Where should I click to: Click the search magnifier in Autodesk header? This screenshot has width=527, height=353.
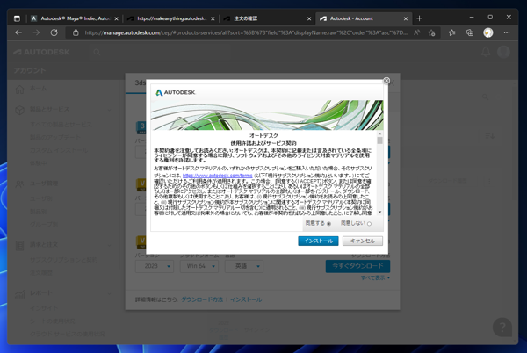tap(97, 53)
